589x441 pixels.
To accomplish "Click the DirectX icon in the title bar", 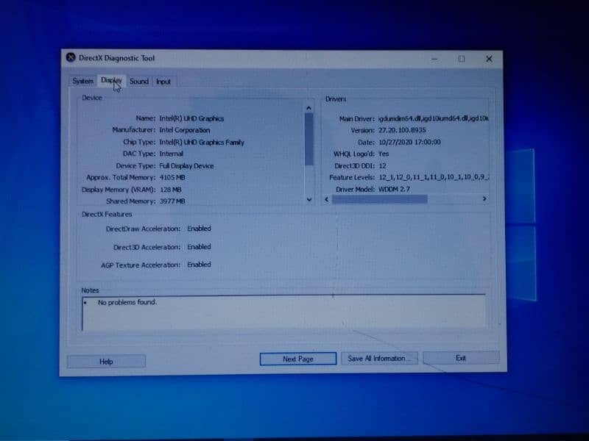I will click(71, 58).
